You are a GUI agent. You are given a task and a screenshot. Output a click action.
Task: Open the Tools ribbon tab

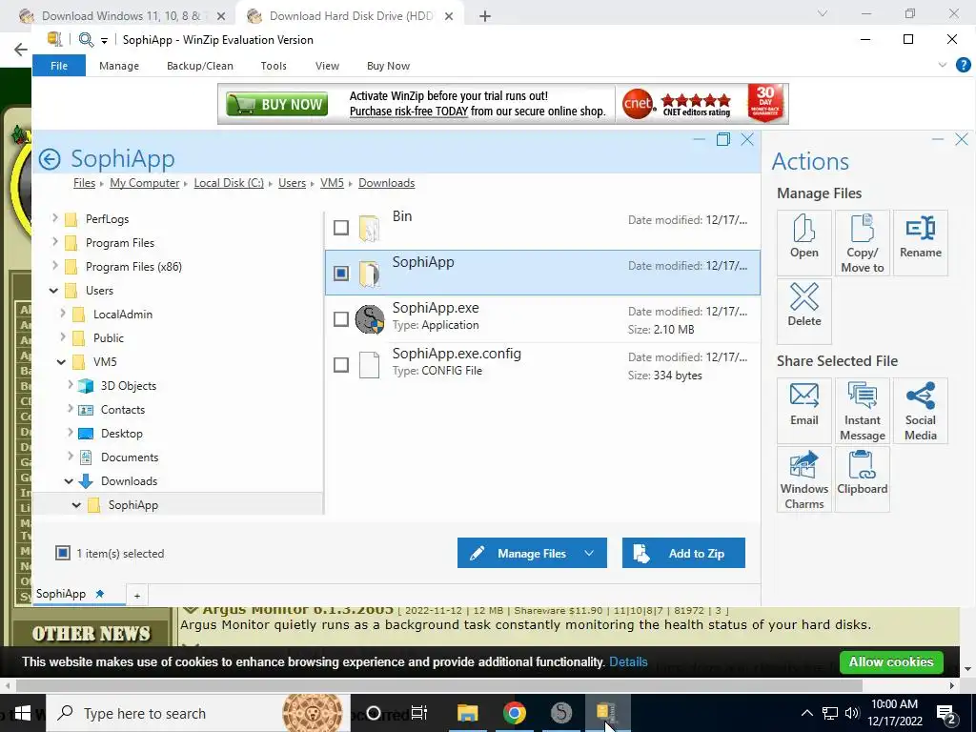[274, 66]
